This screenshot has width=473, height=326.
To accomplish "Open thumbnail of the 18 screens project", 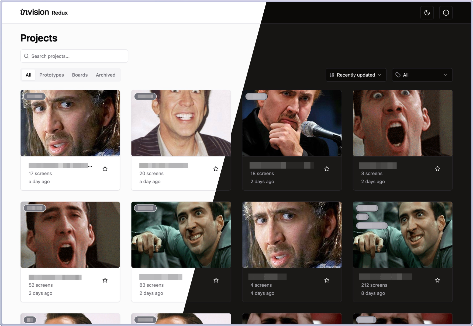I will 292,123.
